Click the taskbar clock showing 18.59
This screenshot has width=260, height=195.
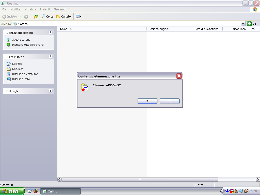253,191
